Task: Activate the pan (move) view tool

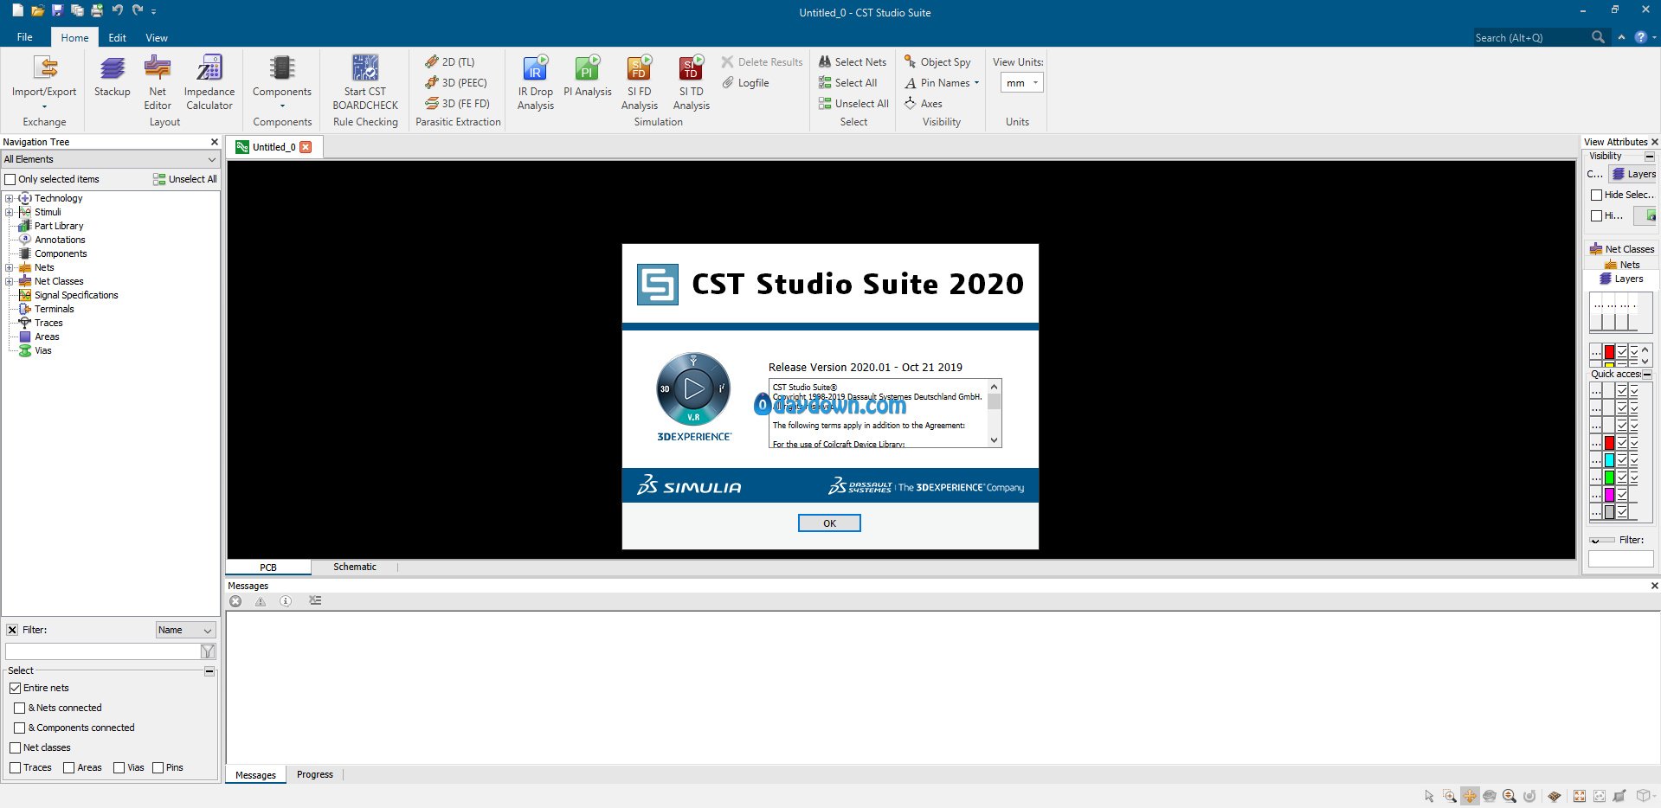Action: (x=1470, y=796)
